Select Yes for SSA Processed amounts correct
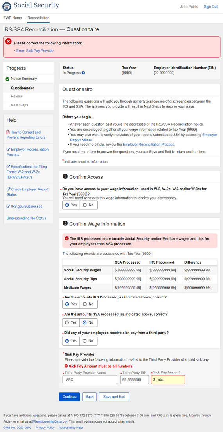 (x=71, y=322)
